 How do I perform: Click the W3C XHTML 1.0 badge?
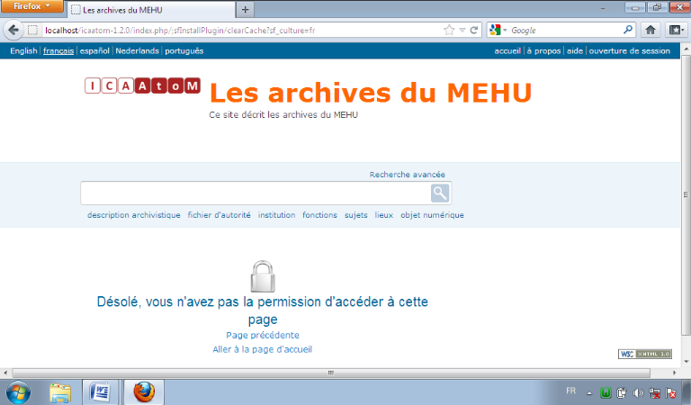(x=645, y=354)
